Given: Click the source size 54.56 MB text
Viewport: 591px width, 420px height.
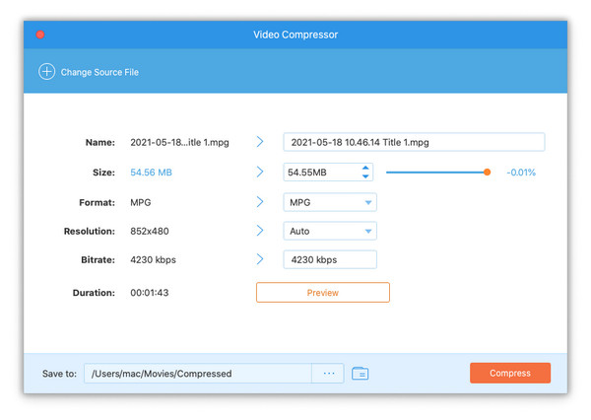Looking at the screenshot, I should tap(151, 173).
